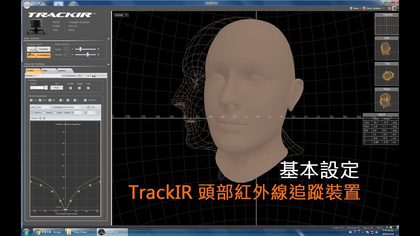
Task: Create a new profile with plus icon
Action: point(80,76)
